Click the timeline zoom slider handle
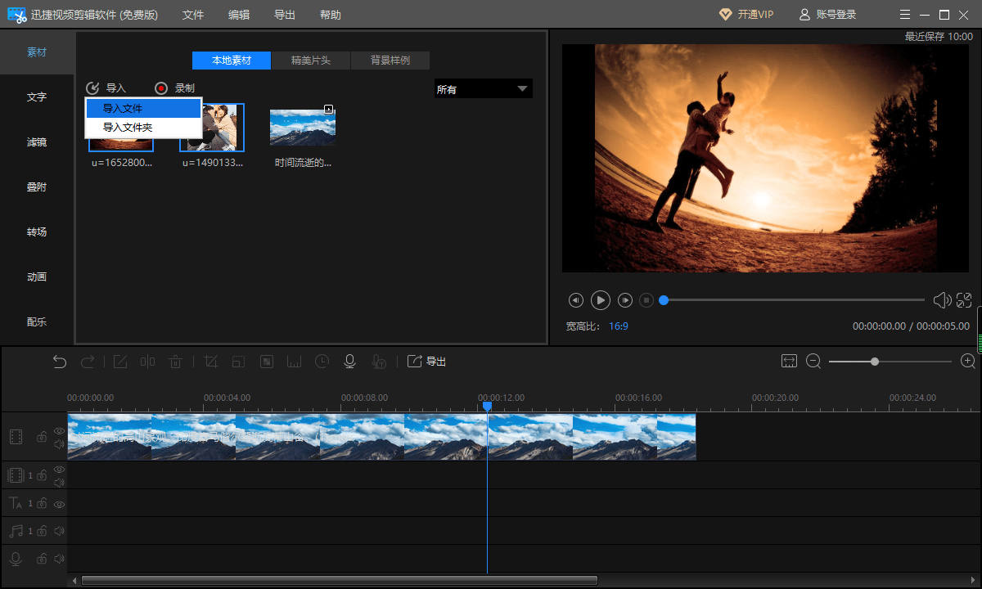Viewport: 982px width, 589px height. (x=875, y=361)
